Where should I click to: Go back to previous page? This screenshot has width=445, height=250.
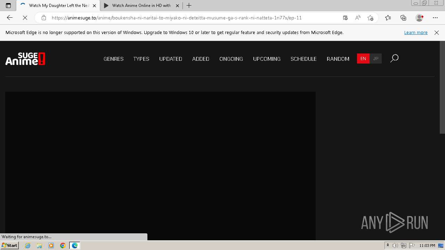click(10, 18)
